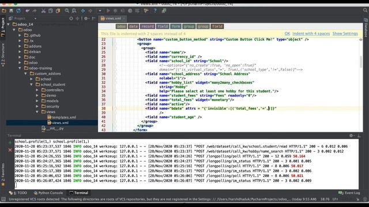Open the Python Console tab

48,193
